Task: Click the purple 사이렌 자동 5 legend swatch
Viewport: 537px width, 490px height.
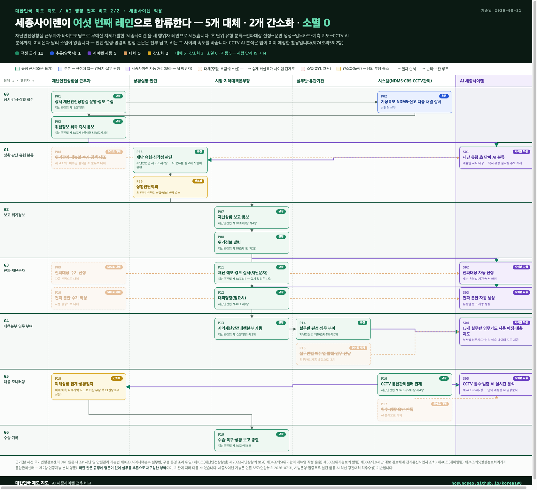Action: [x=89, y=53]
